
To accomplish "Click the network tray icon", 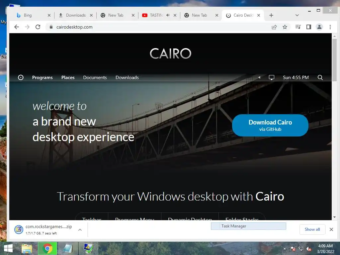I will point(301,249).
